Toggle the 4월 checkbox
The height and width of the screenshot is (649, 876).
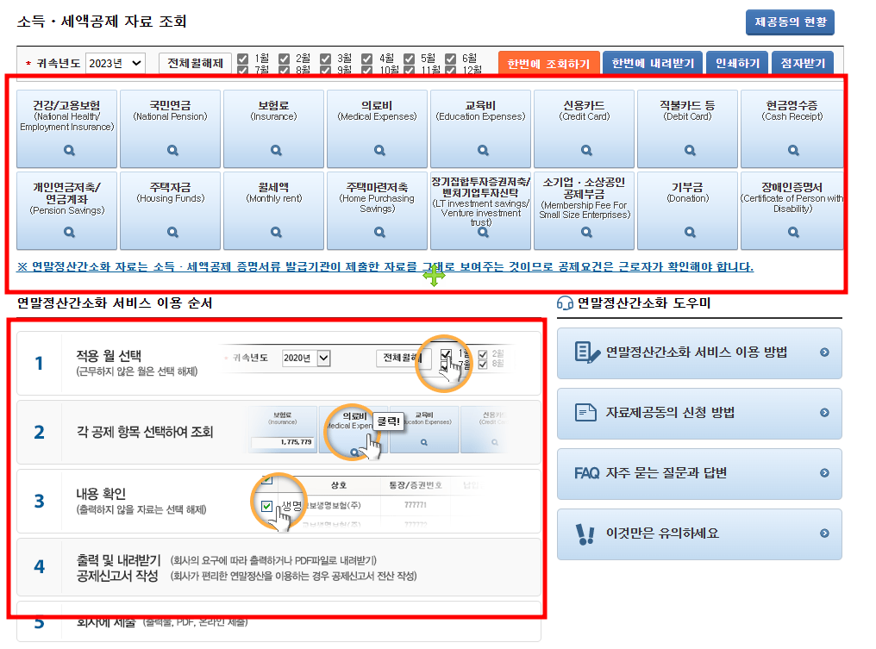tap(366, 59)
